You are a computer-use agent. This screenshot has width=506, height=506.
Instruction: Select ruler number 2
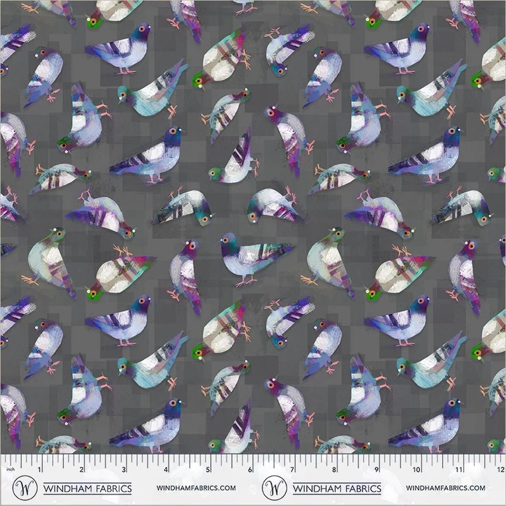click(82, 469)
